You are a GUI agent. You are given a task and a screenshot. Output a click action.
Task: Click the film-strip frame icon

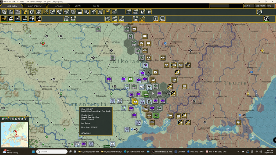73,18
